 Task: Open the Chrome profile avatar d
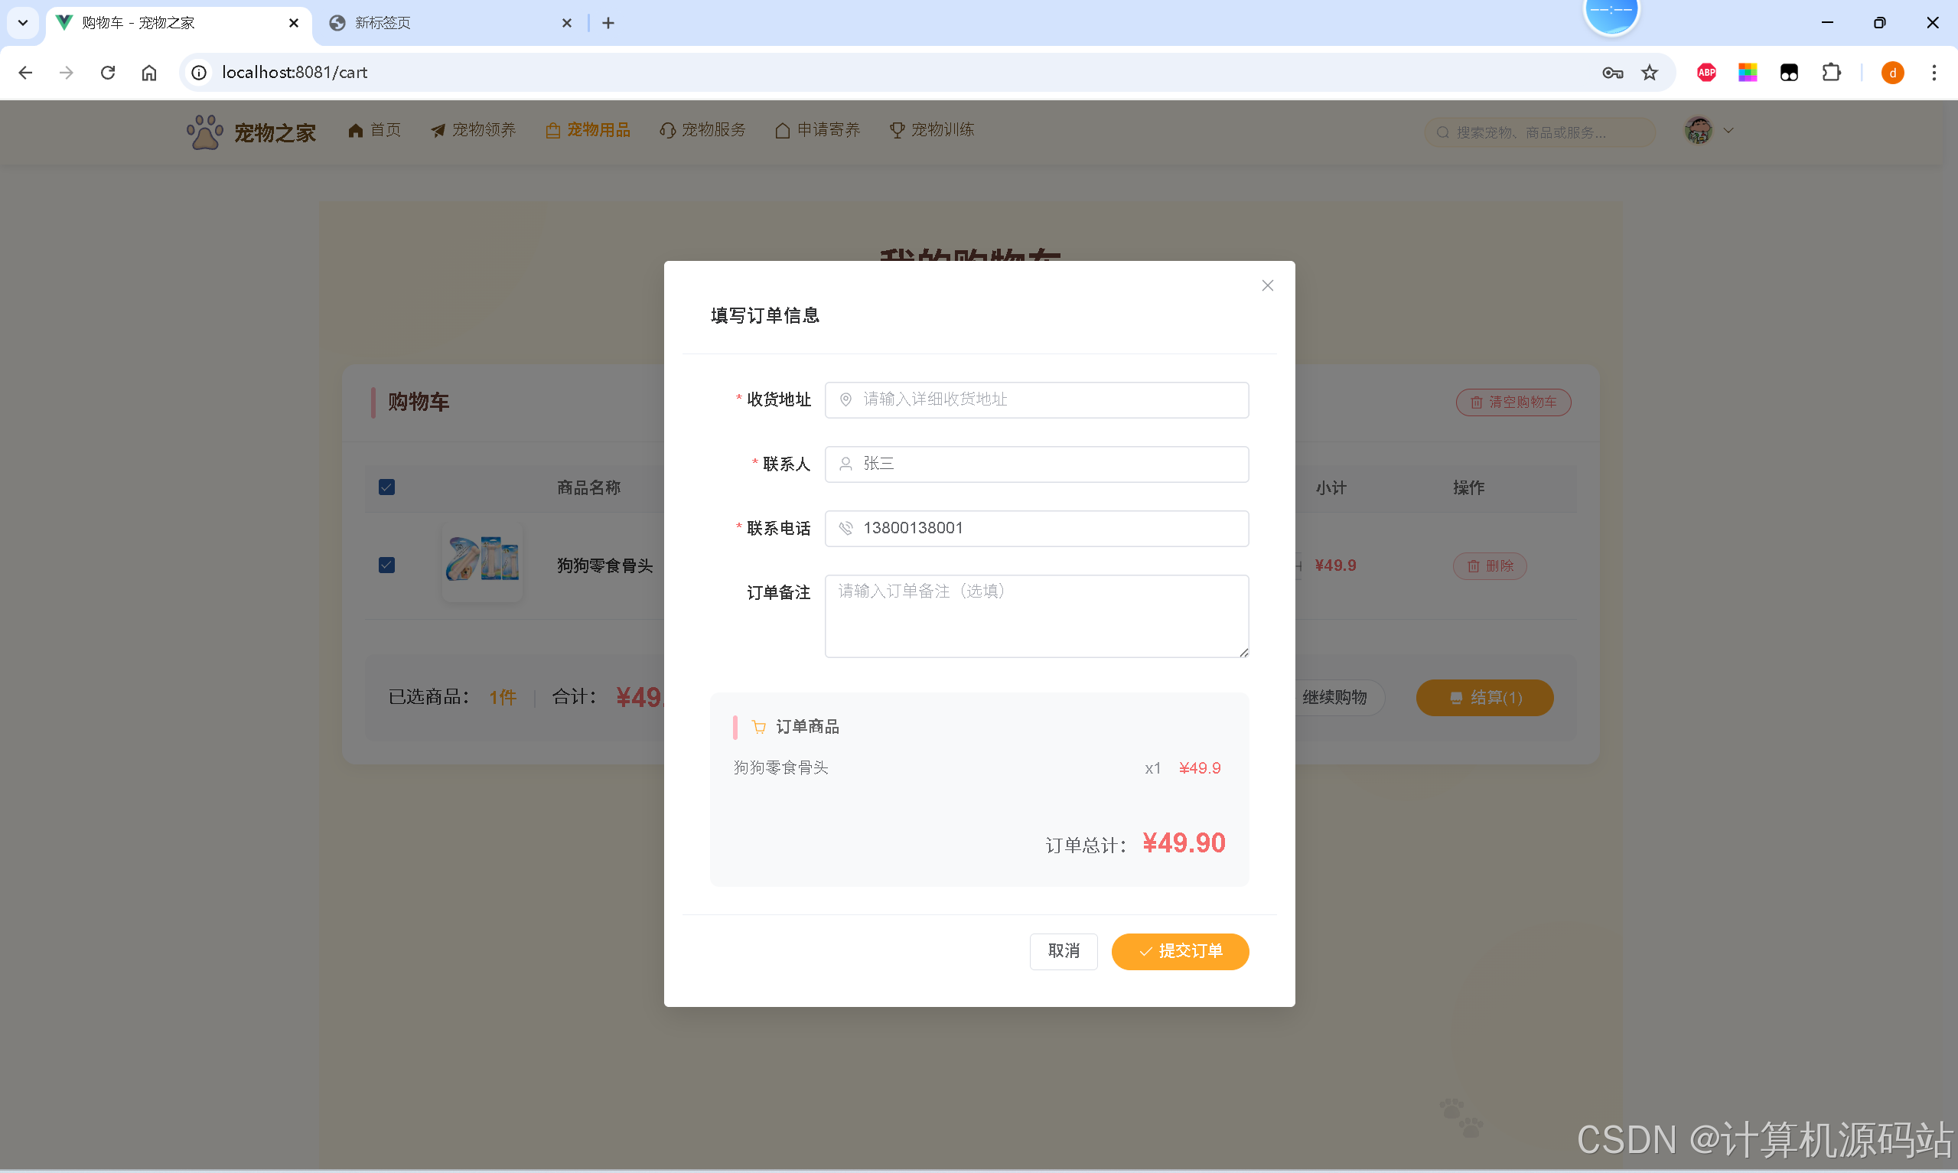pos(1891,73)
